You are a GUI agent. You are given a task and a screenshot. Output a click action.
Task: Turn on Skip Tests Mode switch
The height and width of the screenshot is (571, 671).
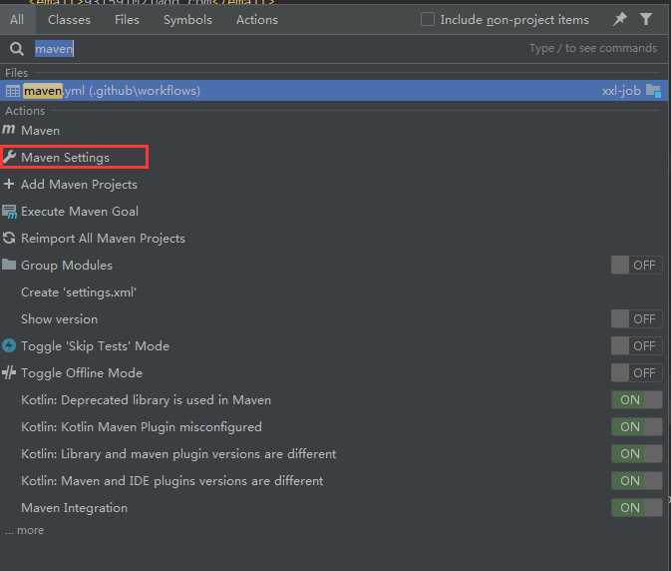pos(636,346)
